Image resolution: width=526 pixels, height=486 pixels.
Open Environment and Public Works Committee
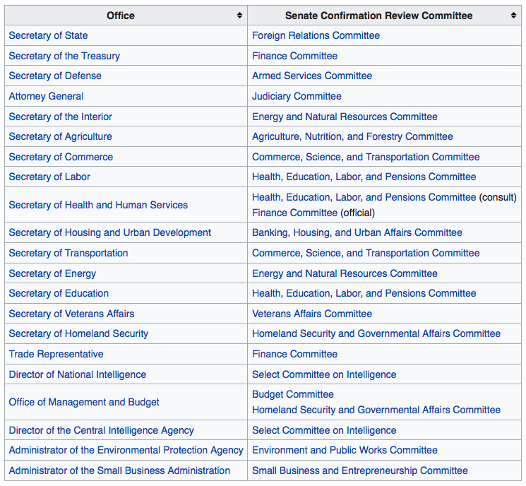345,450
